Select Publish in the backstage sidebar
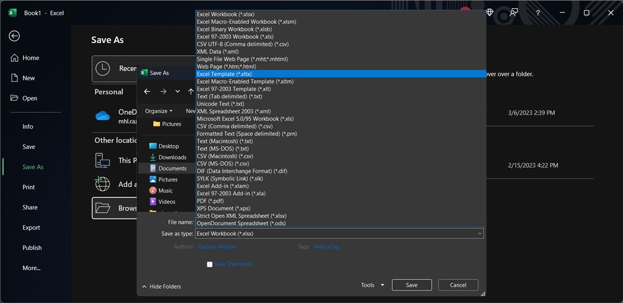Viewport: 623px width, 303px height. point(32,248)
